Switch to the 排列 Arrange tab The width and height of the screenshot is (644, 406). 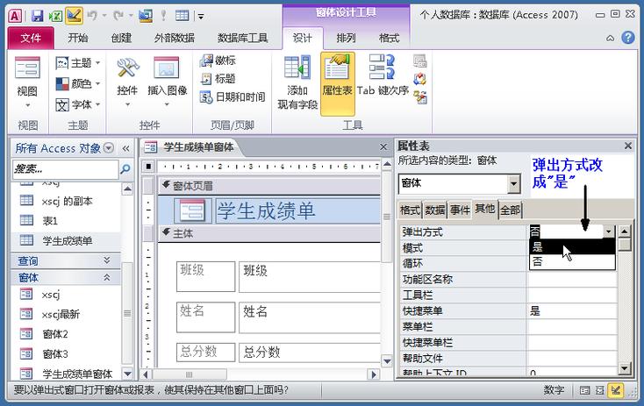346,39
